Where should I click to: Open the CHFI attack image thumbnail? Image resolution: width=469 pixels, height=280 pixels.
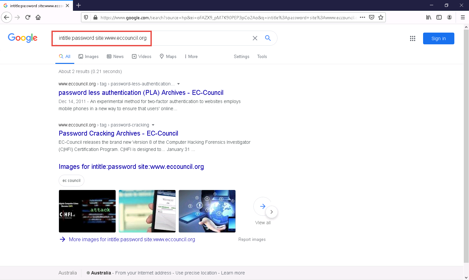click(x=87, y=211)
